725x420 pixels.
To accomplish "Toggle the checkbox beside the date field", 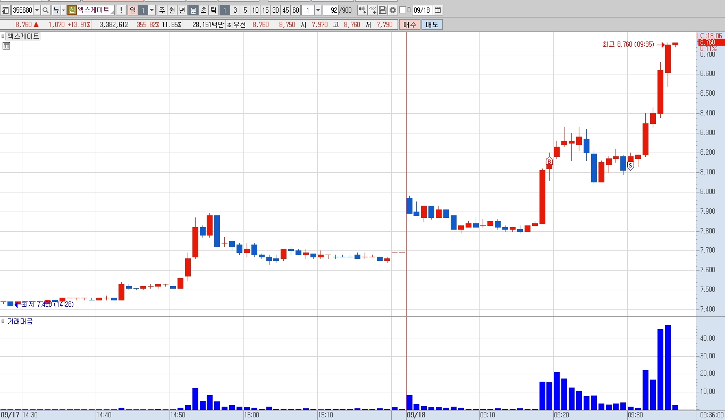I will click(402, 10).
